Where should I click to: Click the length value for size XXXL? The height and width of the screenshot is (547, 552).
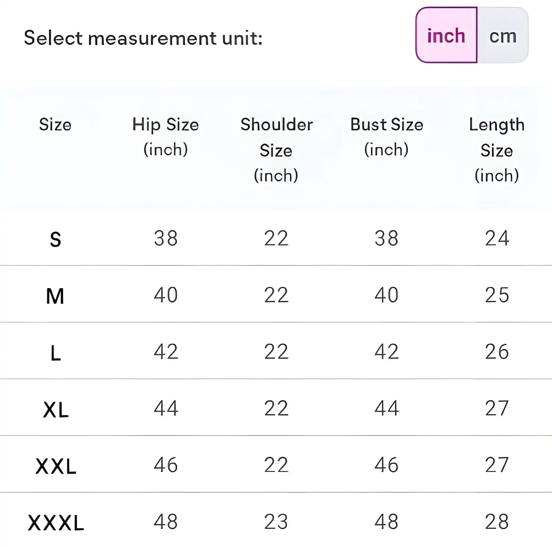pyautogui.click(x=497, y=522)
